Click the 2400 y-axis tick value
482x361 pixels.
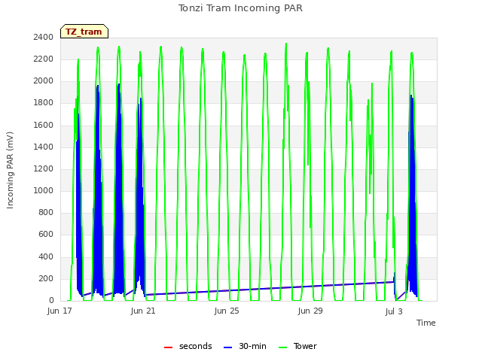pos(44,37)
